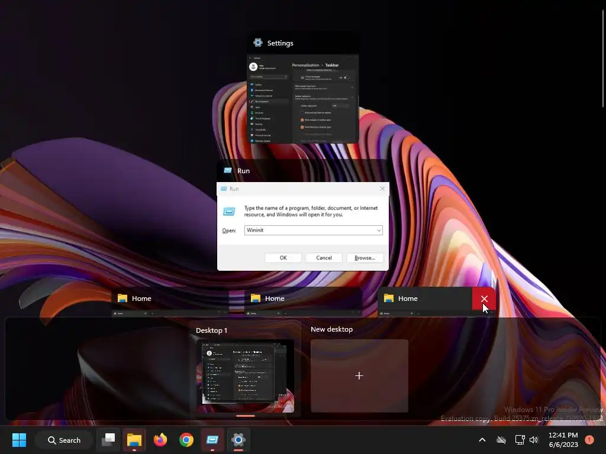Click Browse... in the Run dialog preview
Image resolution: width=606 pixels, height=454 pixels.
[x=365, y=258]
